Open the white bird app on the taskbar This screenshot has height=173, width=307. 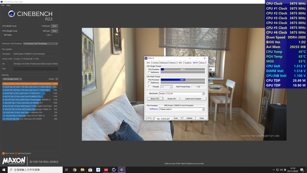[x=98, y=170]
